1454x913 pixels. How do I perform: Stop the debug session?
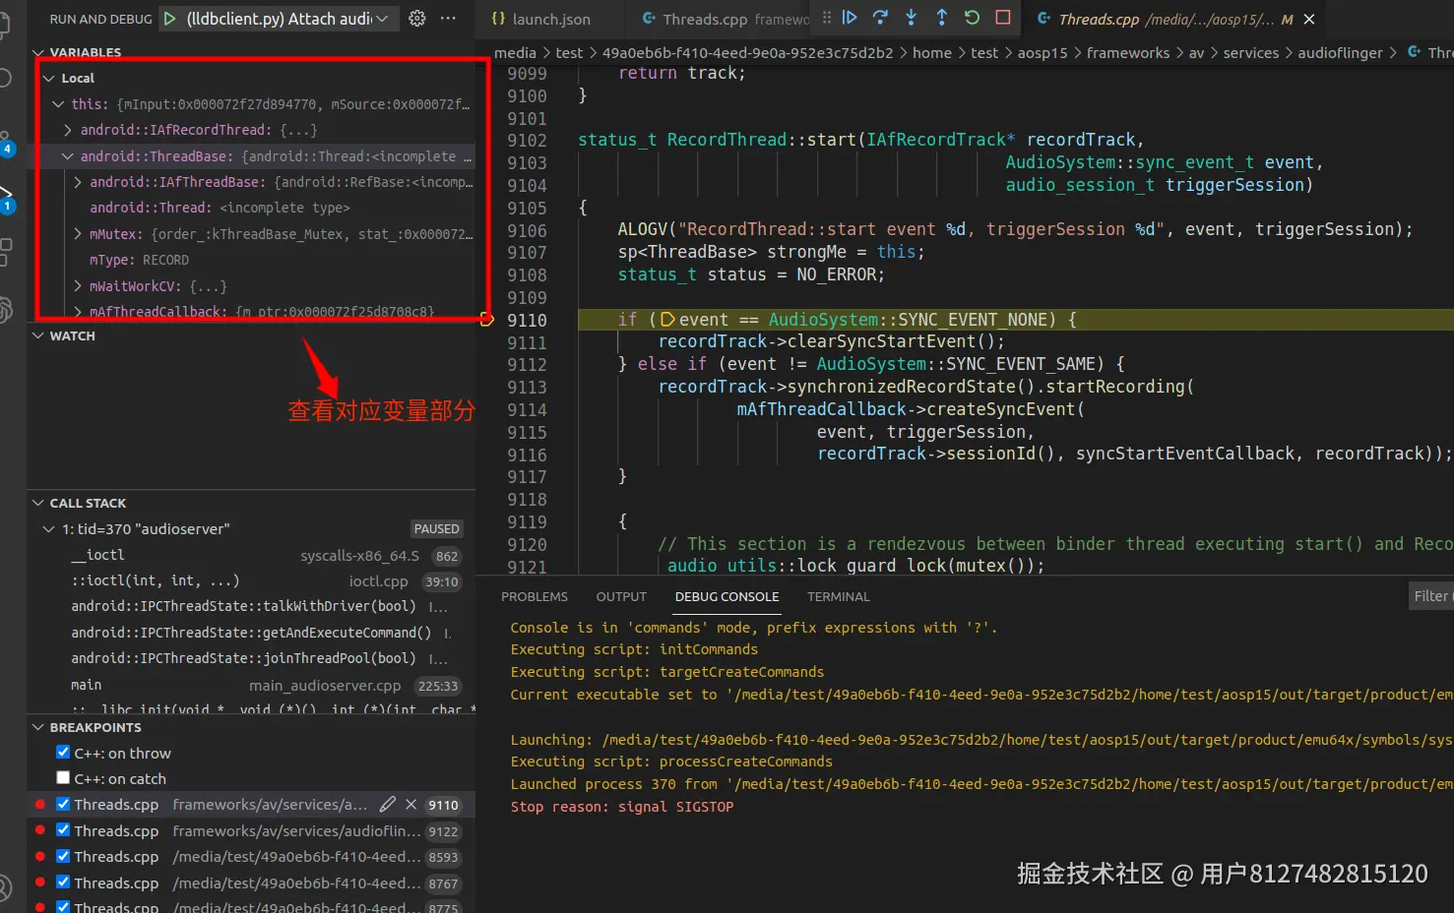click(x=1003, y=18)
